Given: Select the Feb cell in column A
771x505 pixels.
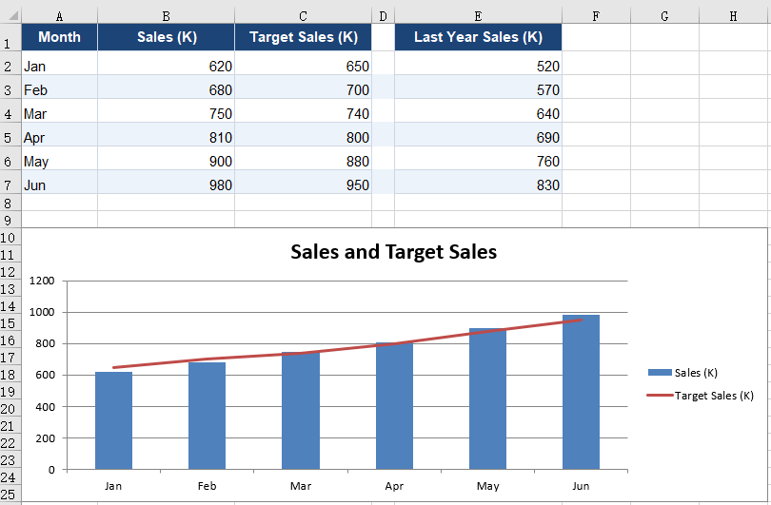Looking at the screenshot, I should tap(60, 87).
